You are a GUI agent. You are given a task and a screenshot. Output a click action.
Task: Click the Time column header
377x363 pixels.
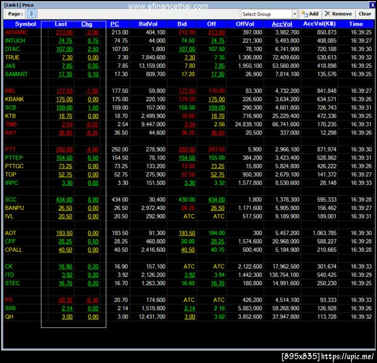click(x=356, y=24)
